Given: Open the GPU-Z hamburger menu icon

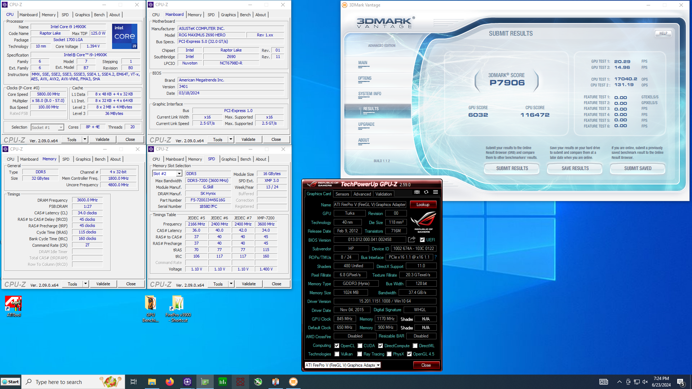Looking at the screenshot, I should click(435, 192).
